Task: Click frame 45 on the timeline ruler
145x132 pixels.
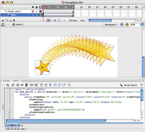Action: (113, 7)
